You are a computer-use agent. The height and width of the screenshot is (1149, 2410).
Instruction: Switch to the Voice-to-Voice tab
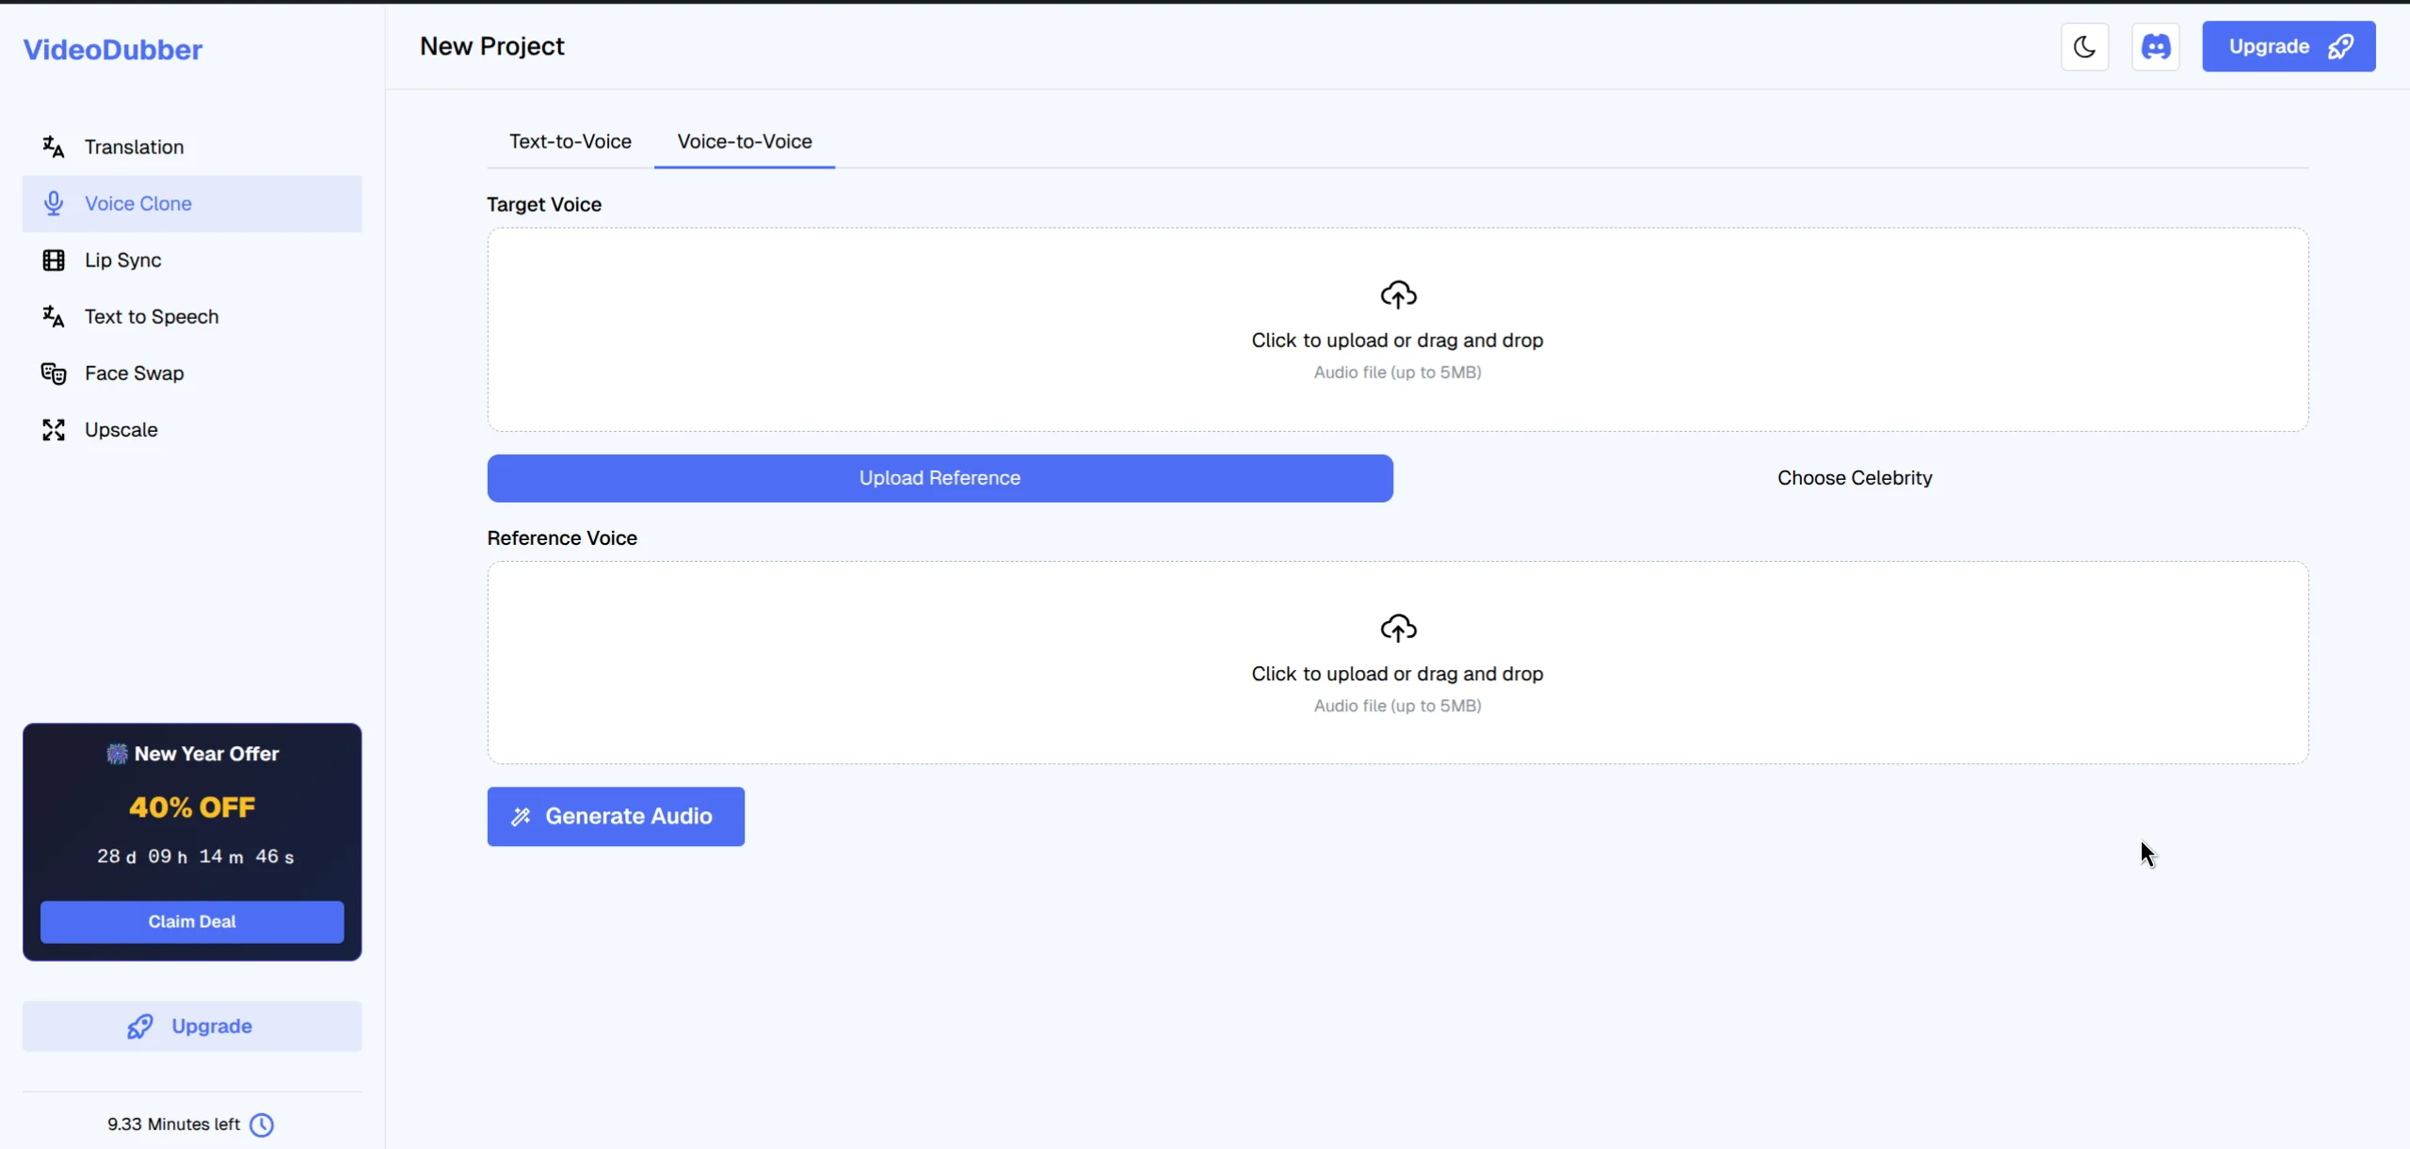(x=745, y=141)
